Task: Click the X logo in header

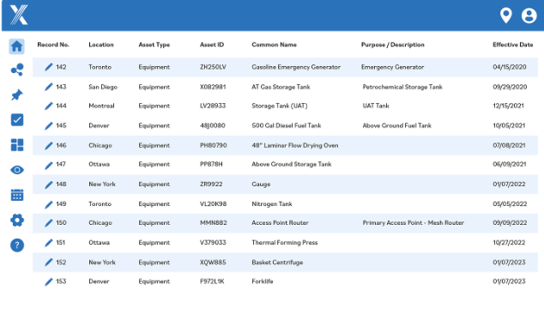Action: click(x=19, y=15)
